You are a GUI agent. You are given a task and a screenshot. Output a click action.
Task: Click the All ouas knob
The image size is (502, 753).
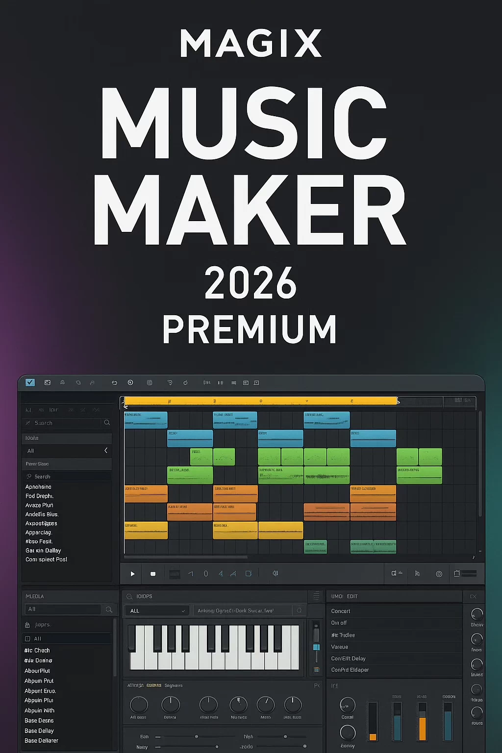click(x=139, y=704)
